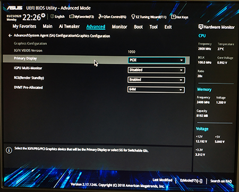Click the +12V reading 12.192 V

[201, 142]
